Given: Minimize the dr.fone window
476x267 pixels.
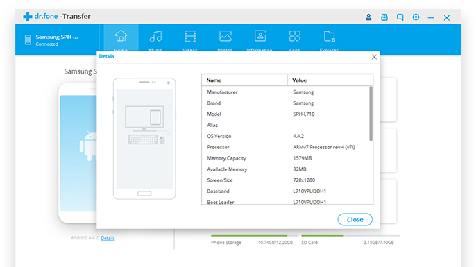Looking at the screenshot, I should (431, 18).
